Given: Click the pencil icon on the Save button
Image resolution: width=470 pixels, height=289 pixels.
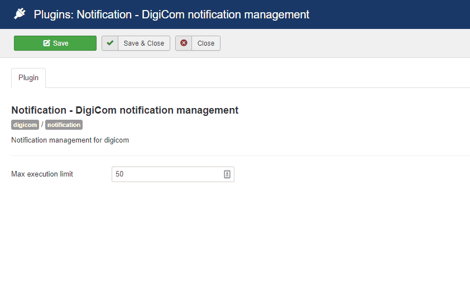Looking at the screenshot, I should (46, 43).
